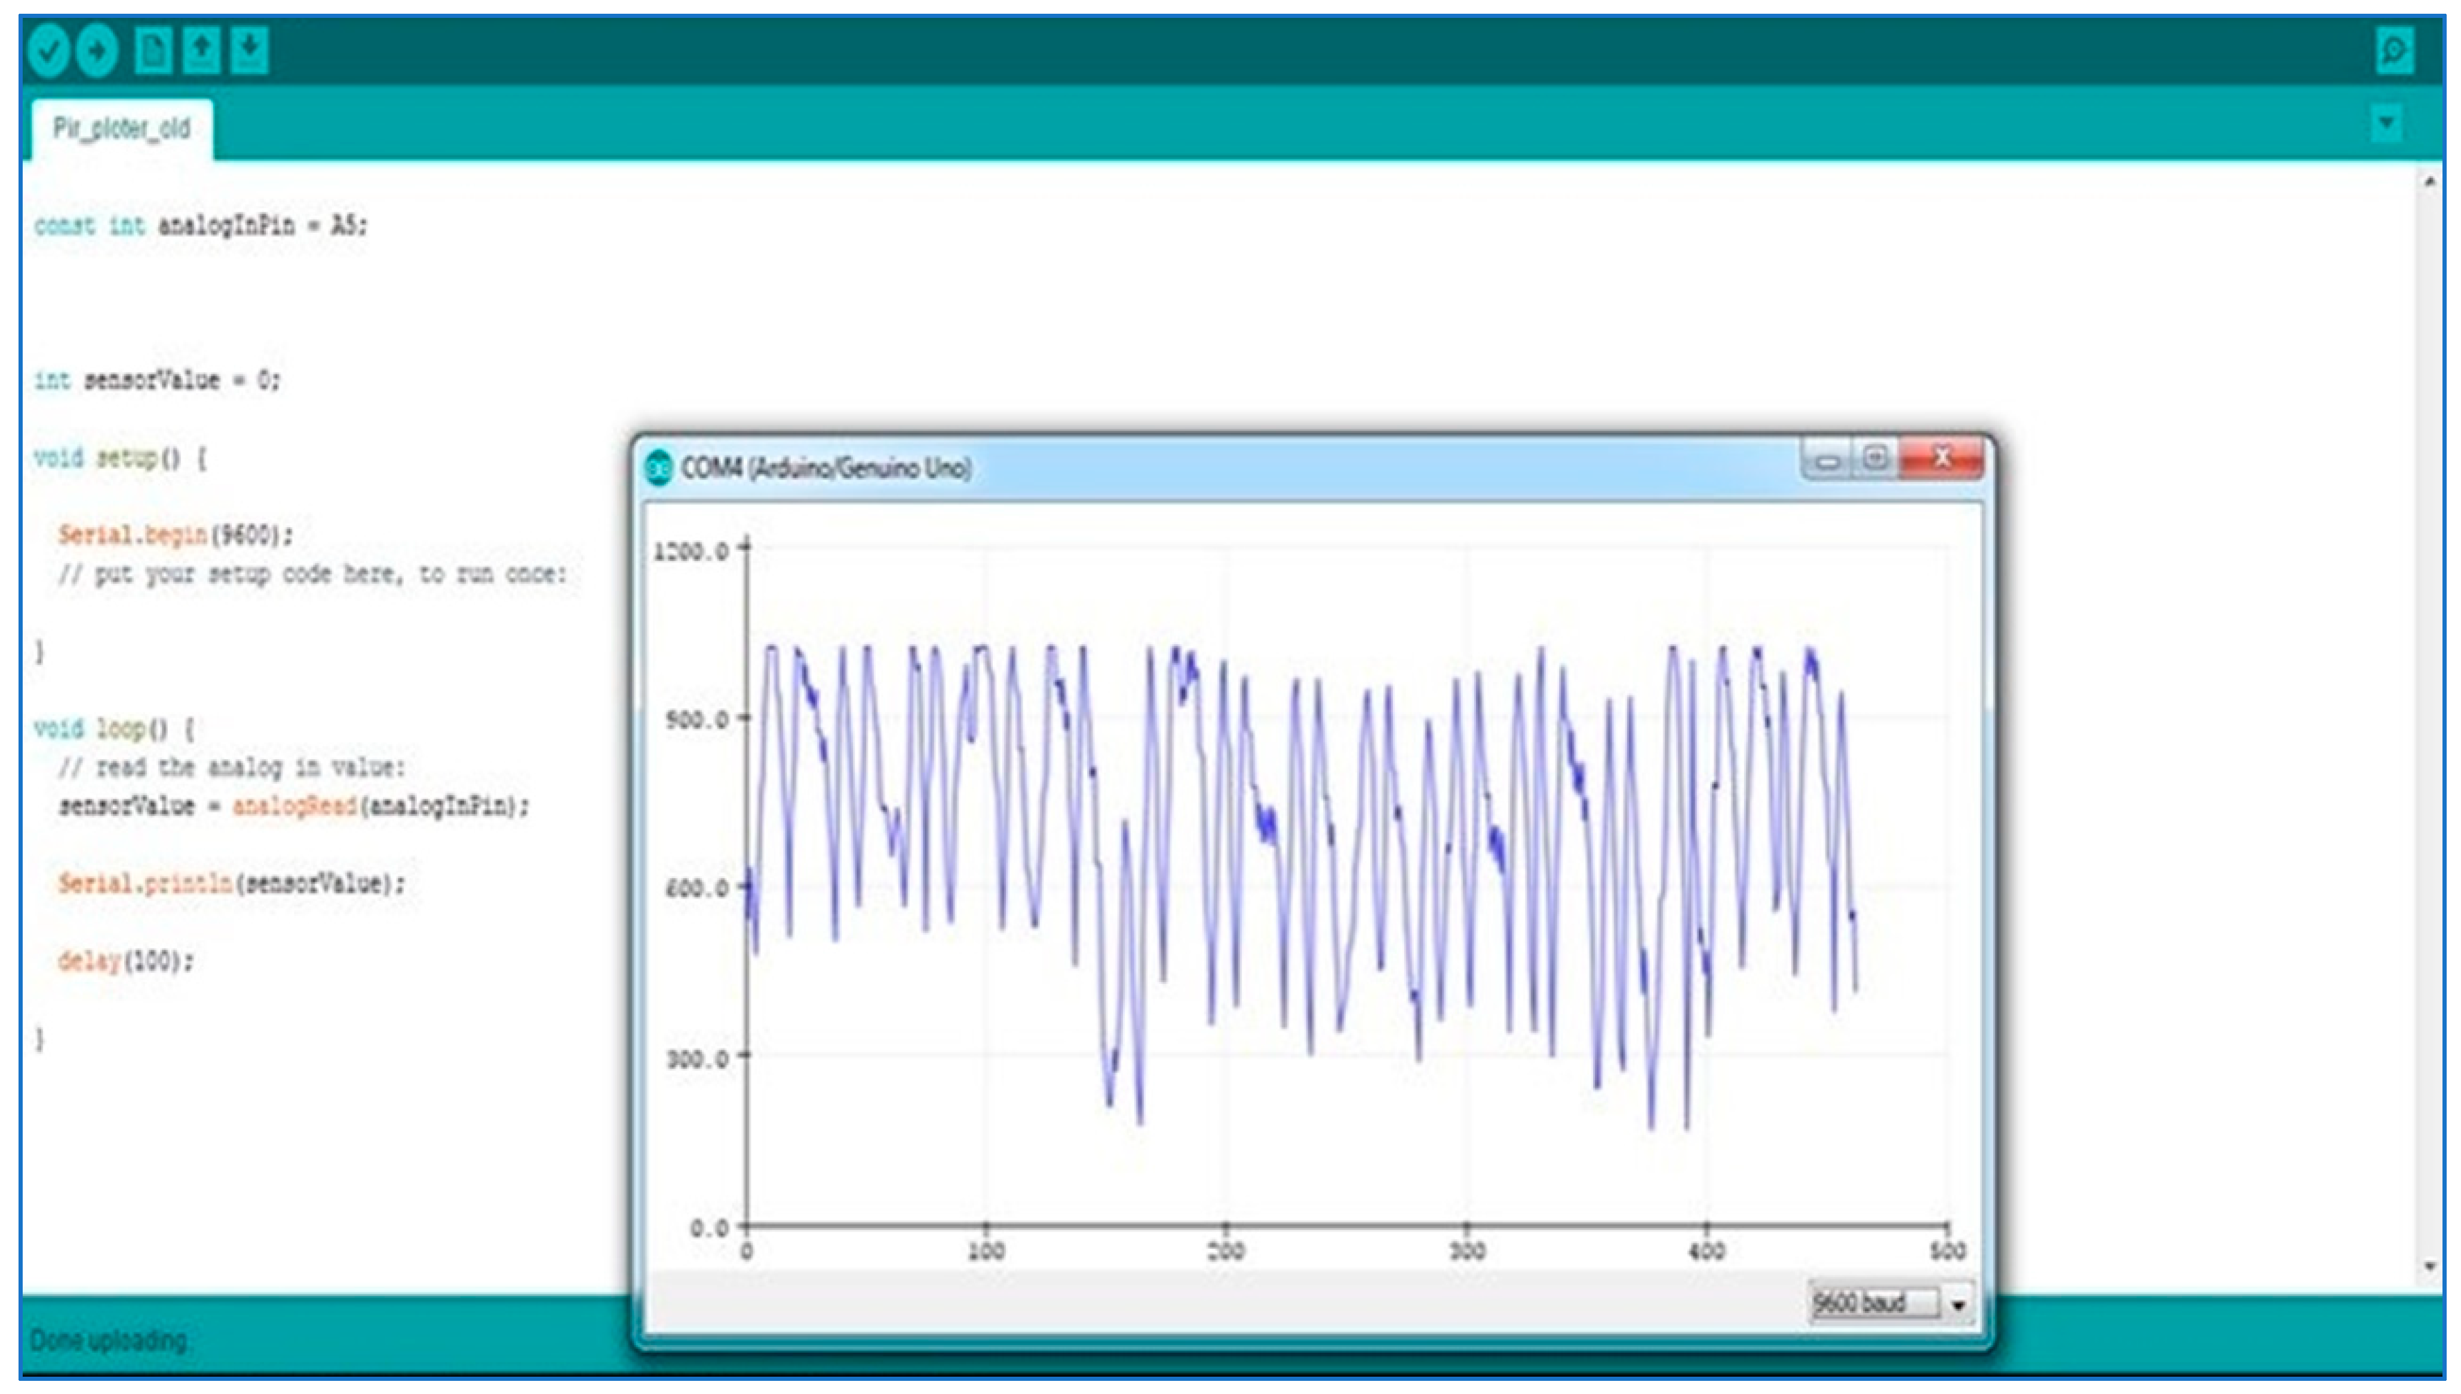The width and height of the screenshot is (2461, 1394).
Task: Create a new sketch with New icon
Action: (x=154, y=50)
